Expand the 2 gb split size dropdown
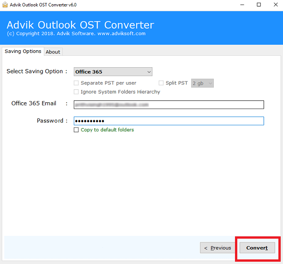The image size is (283, 264). (x=202, y=83)
